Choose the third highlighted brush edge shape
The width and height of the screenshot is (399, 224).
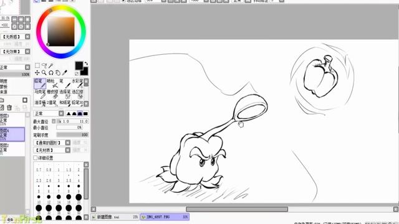[80, 113]
